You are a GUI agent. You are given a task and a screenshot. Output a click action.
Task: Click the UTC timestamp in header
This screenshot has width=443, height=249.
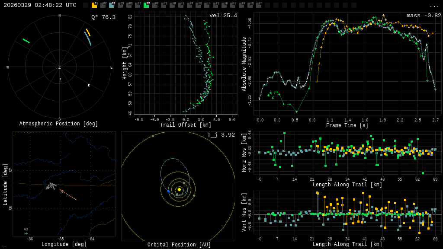click(40, 5)
